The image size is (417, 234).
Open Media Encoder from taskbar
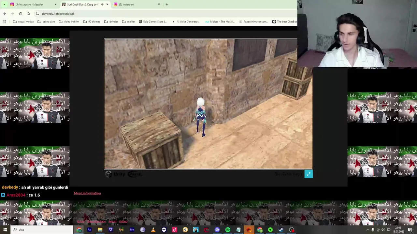[132, 230]
